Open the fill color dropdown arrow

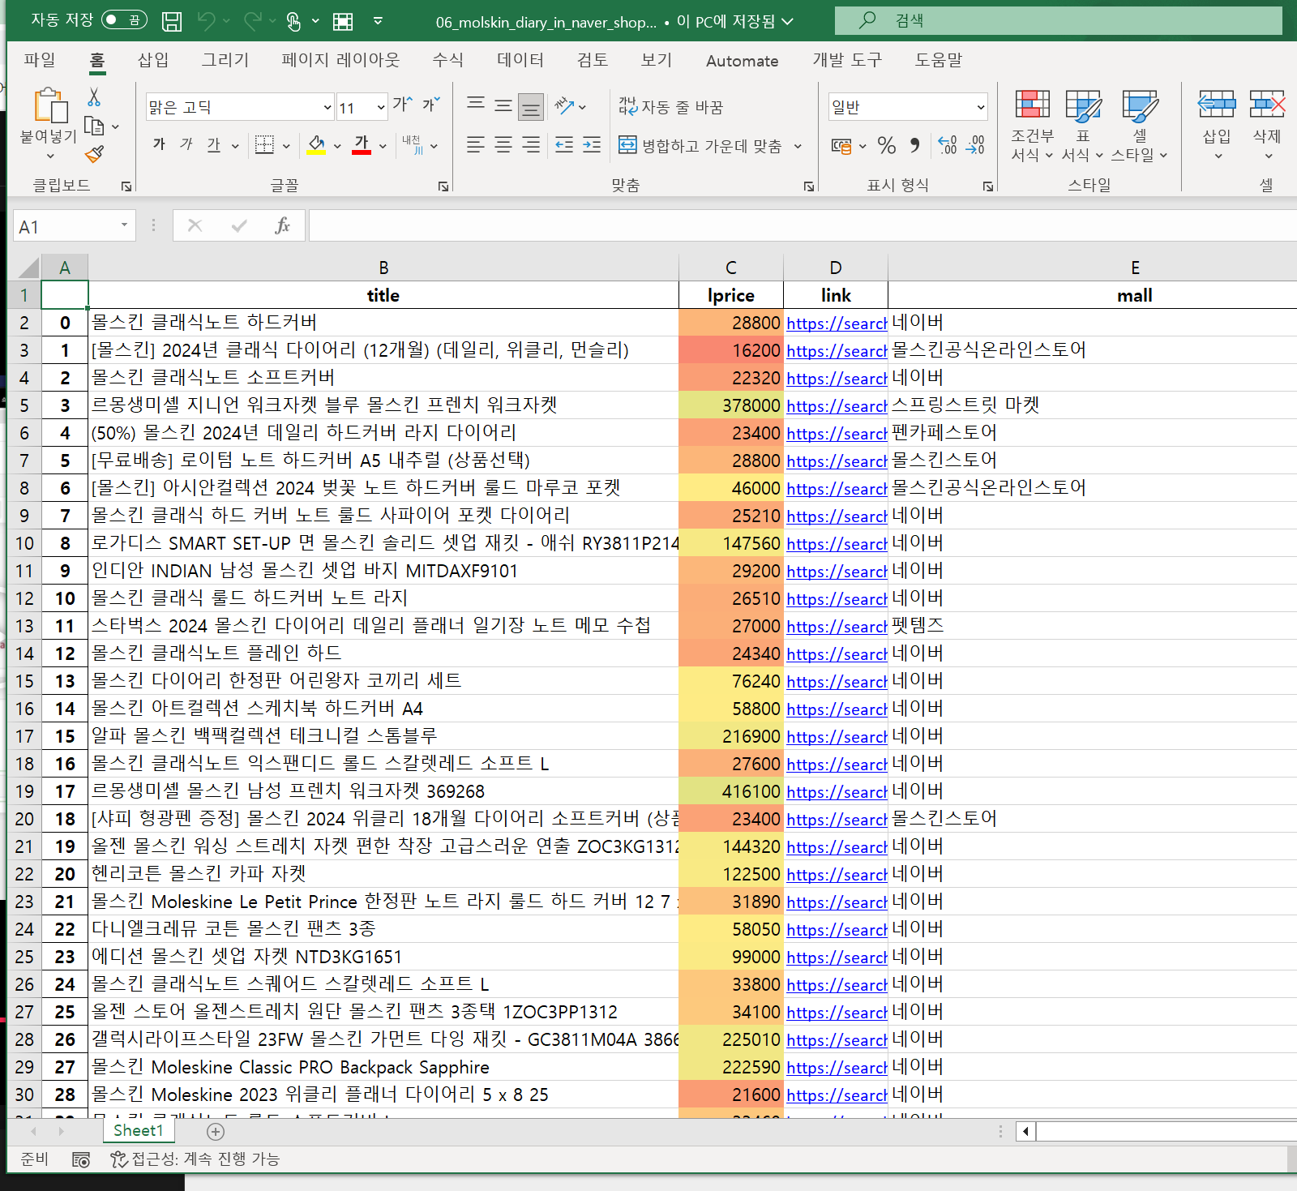337,147
